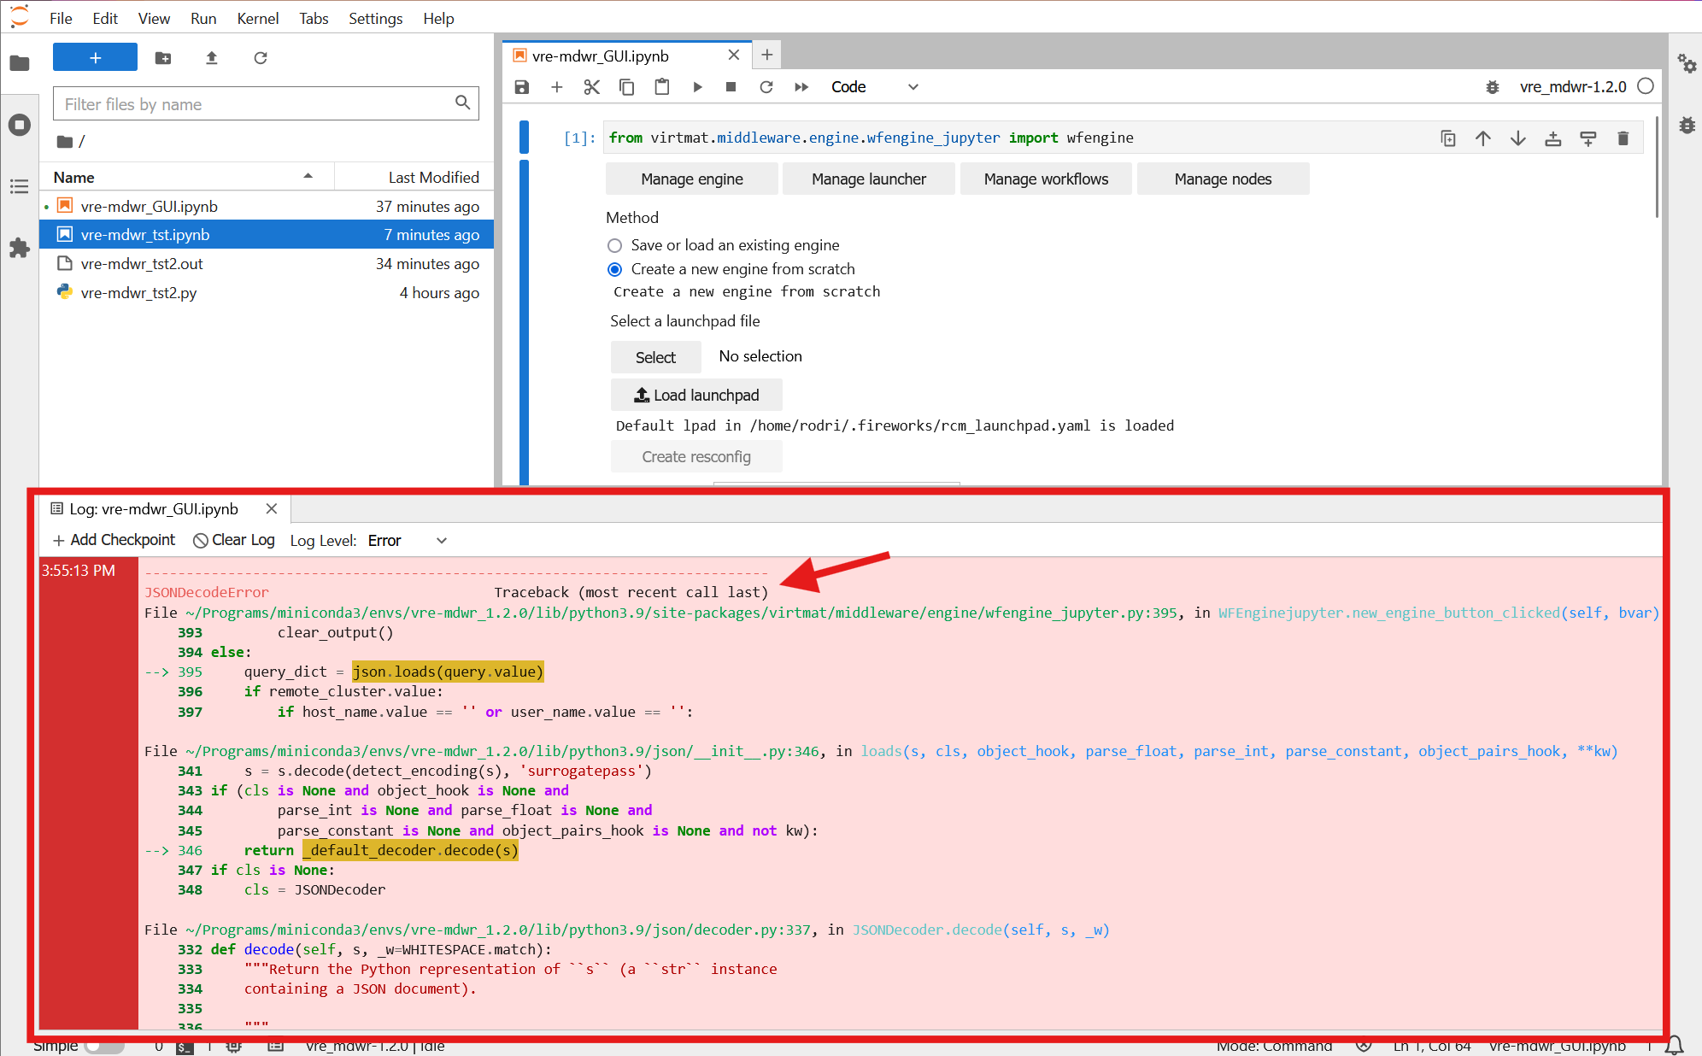Open the Tabs menu
Image resolution: width=1702 pixels, height=1056 pixels.
[x=314, y=18]
